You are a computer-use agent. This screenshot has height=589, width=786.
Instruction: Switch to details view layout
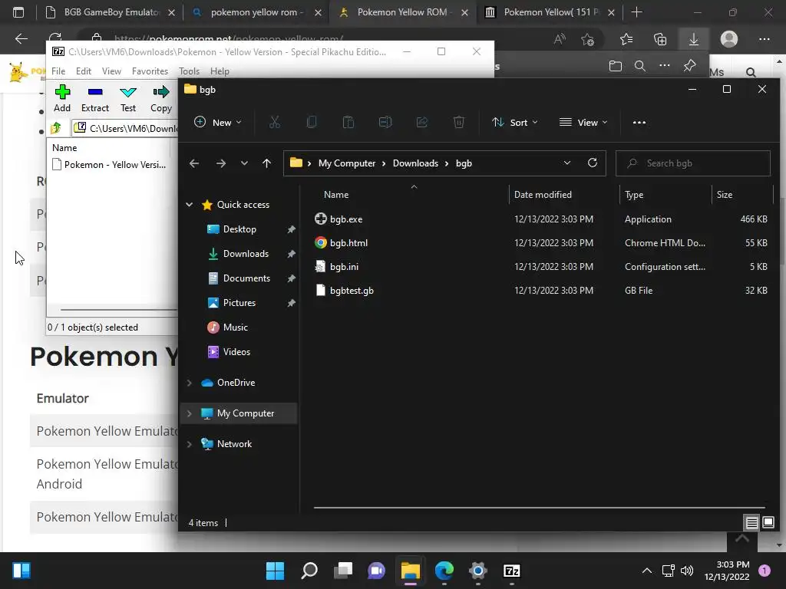click(752, 523)
